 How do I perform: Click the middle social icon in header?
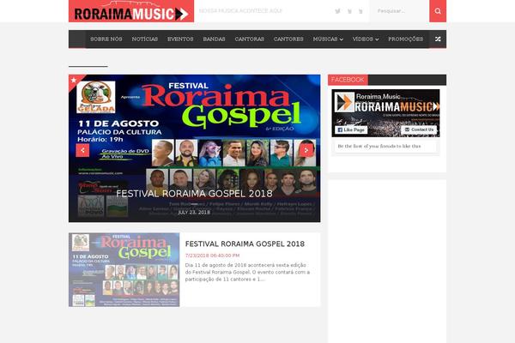tap(349, 11)
